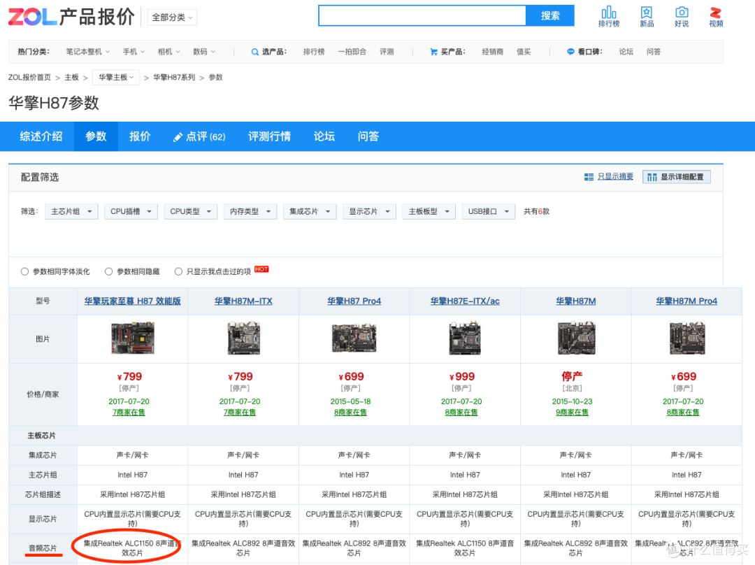755x565 pixels.
Task: Open the 值买 link in nav bar
Action: [x=524, y=52]
